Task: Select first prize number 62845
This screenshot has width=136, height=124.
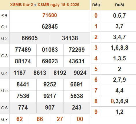Action: pyautogui.click(x=50, y=27)
